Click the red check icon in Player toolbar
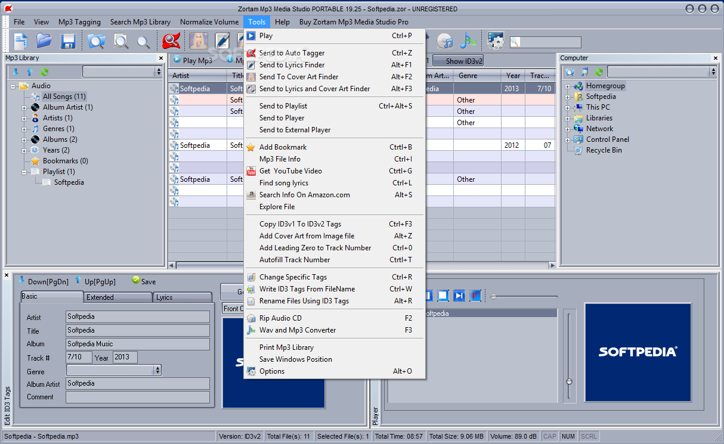Screen dimensions: 724x444 point(475,296)
